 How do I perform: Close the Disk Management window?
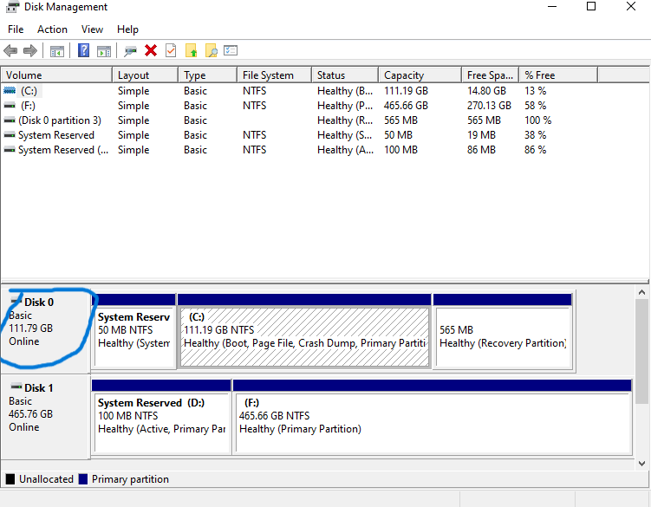pos(631,7)
